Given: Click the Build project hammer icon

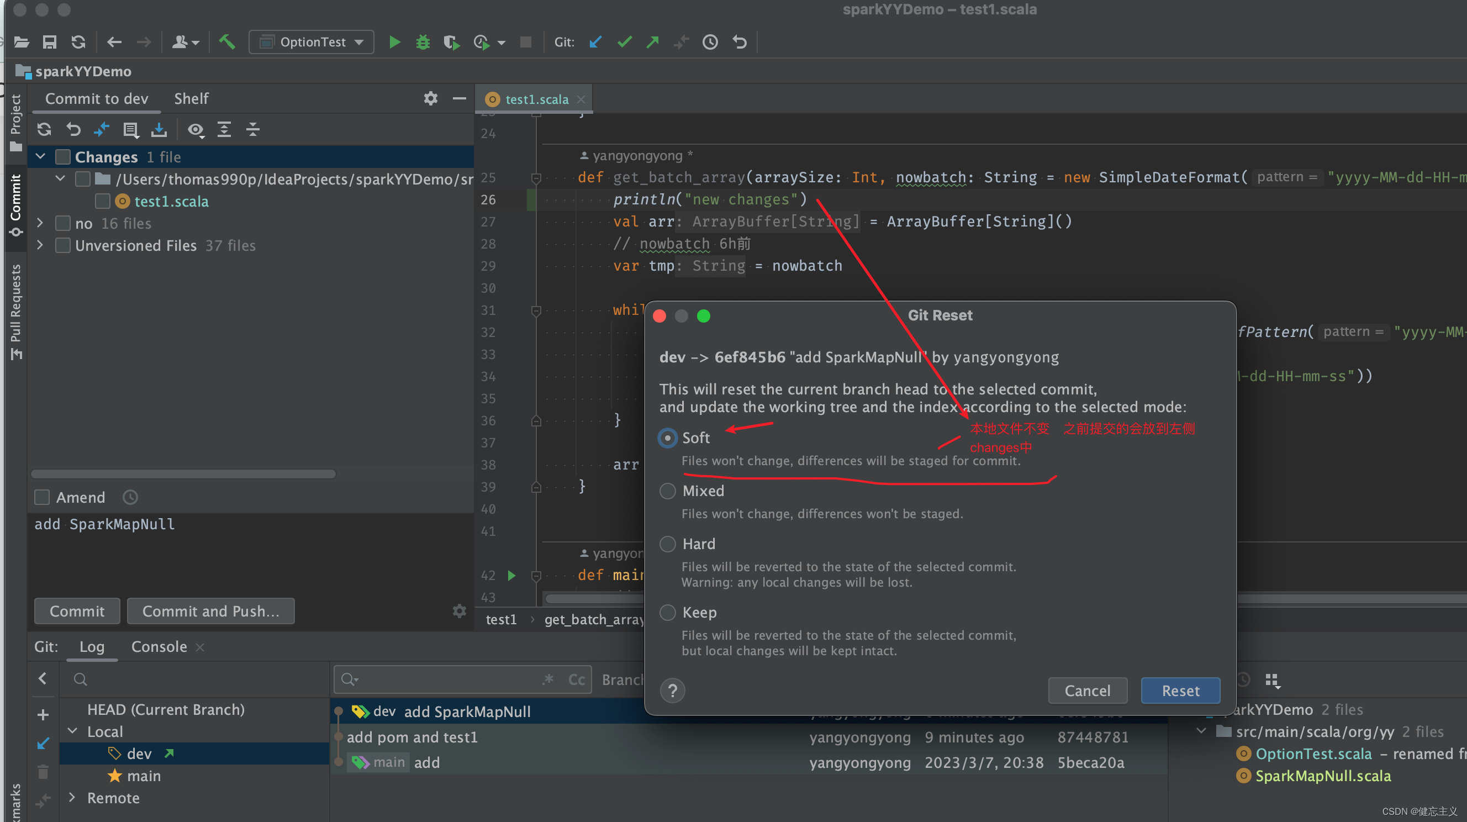Looking at the screenshot, I should [226, 42].
